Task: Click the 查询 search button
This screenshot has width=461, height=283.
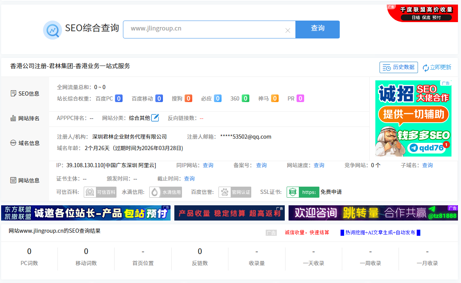Action: (x=317, y=29)
